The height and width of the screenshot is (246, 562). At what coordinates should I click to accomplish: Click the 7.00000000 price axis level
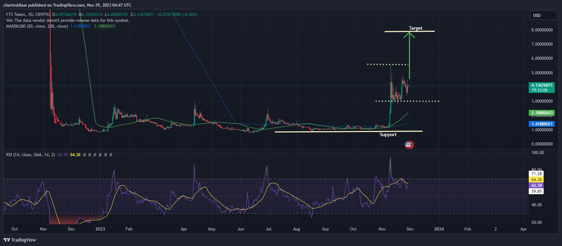542,44
